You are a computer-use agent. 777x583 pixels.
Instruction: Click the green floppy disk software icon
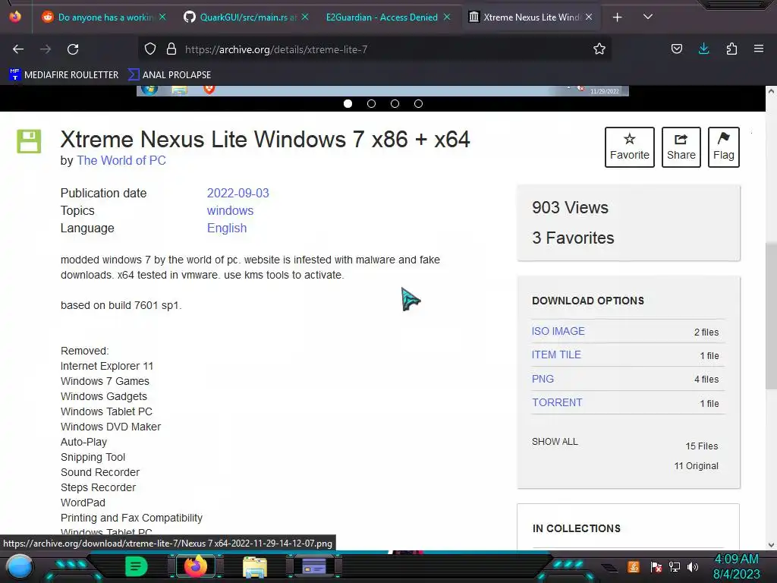coord(30,141)
